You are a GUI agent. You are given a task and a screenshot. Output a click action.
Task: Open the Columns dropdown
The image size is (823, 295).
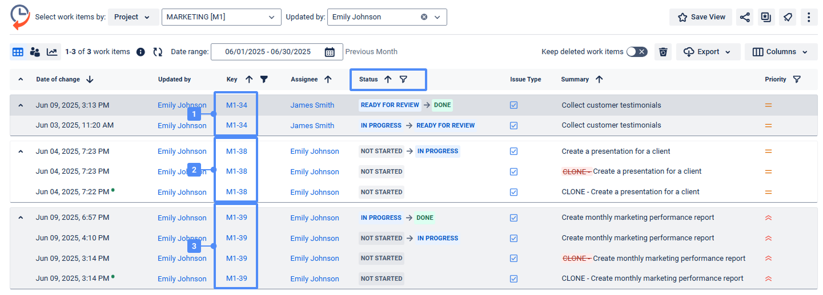tap(781, 52)
